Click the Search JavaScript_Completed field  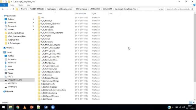coord(180,9)
